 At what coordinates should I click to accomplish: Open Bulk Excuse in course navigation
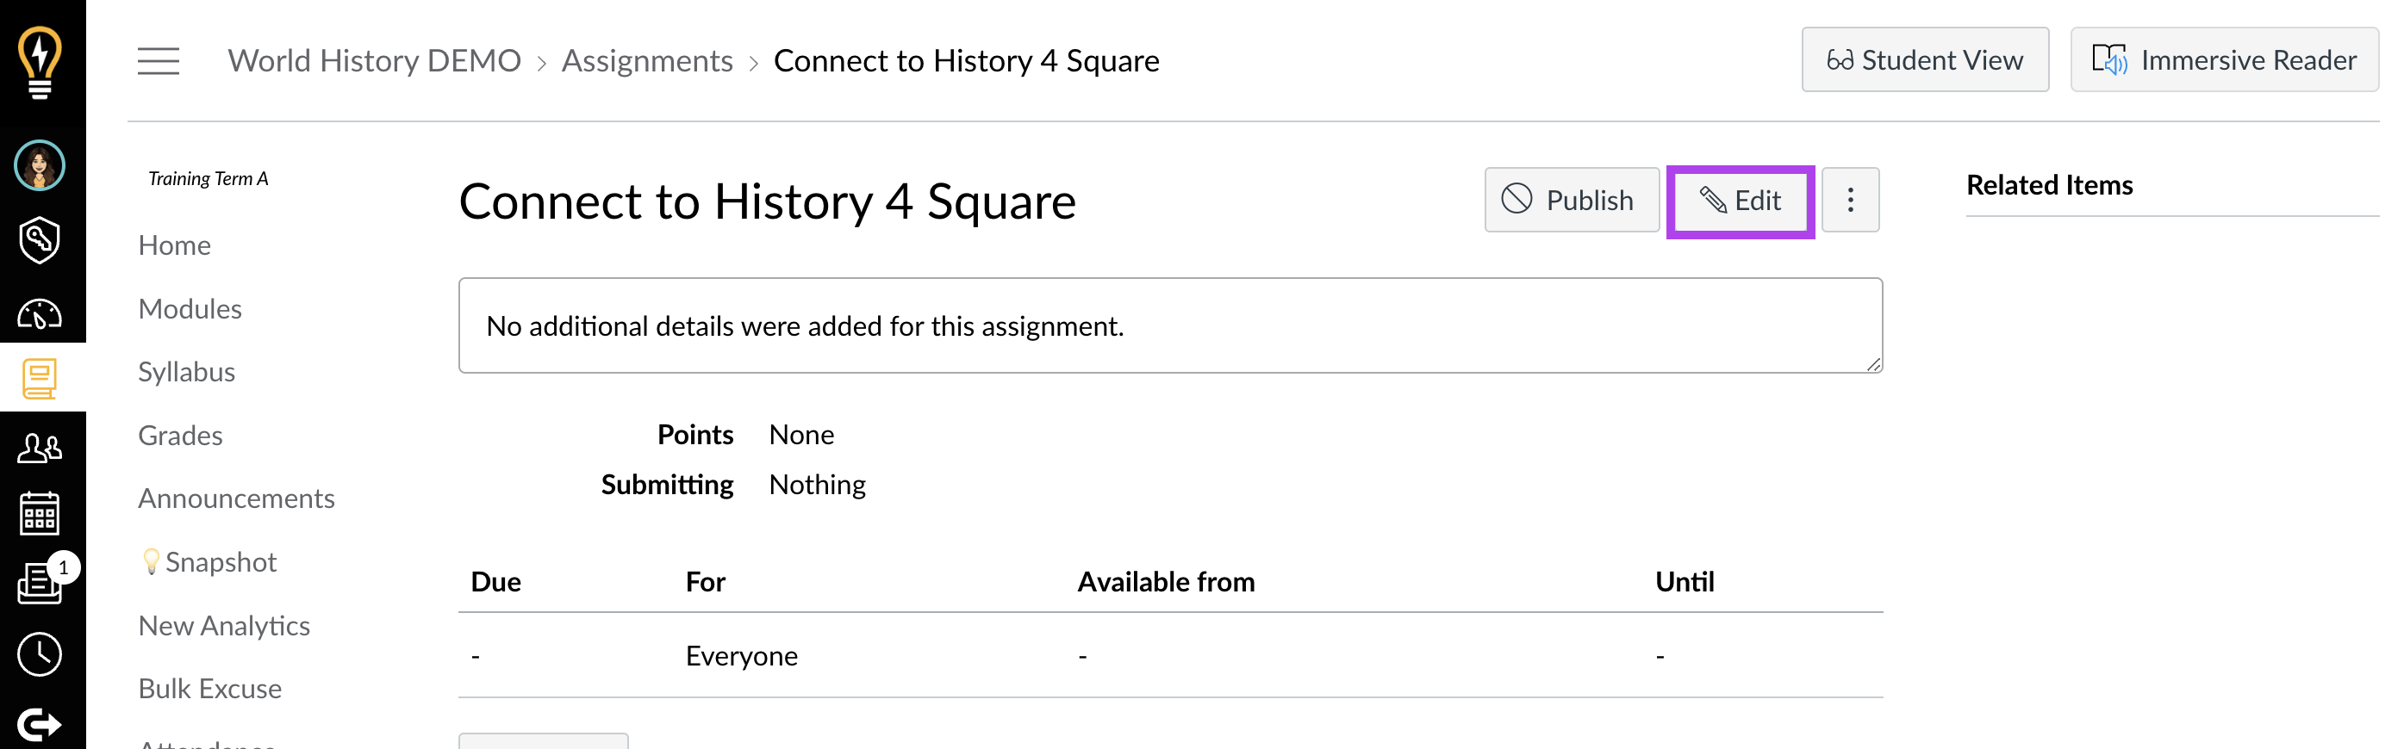coord(210,689)
